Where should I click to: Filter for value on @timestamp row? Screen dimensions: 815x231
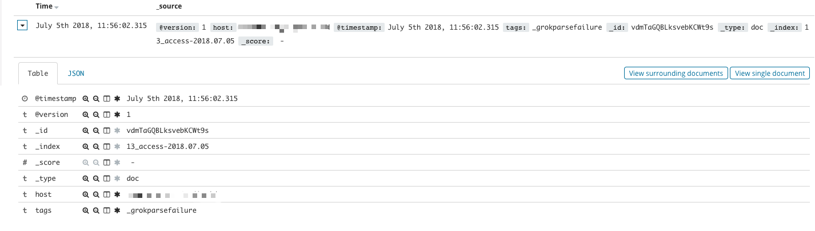[x=86, y=99]
